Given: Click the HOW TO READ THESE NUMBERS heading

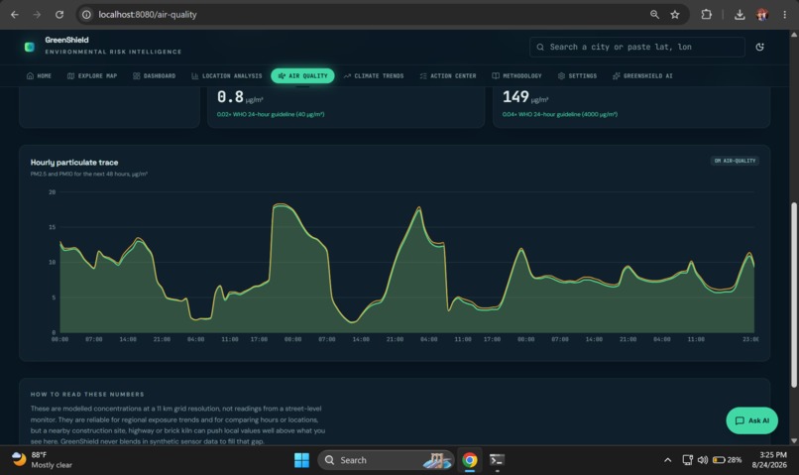Looking at the screenshot, I should 87,394.
